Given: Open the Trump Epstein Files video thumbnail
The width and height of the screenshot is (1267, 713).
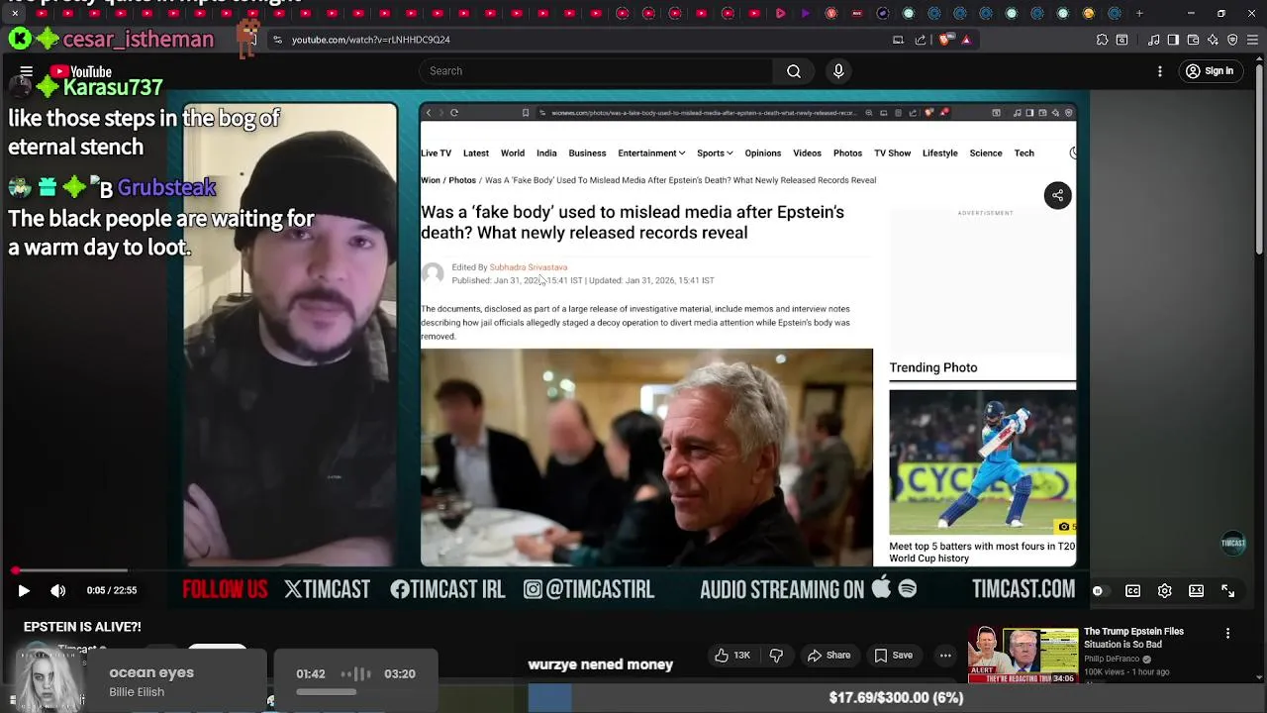Looking at the screenshot, I should tap(1023, 656).
